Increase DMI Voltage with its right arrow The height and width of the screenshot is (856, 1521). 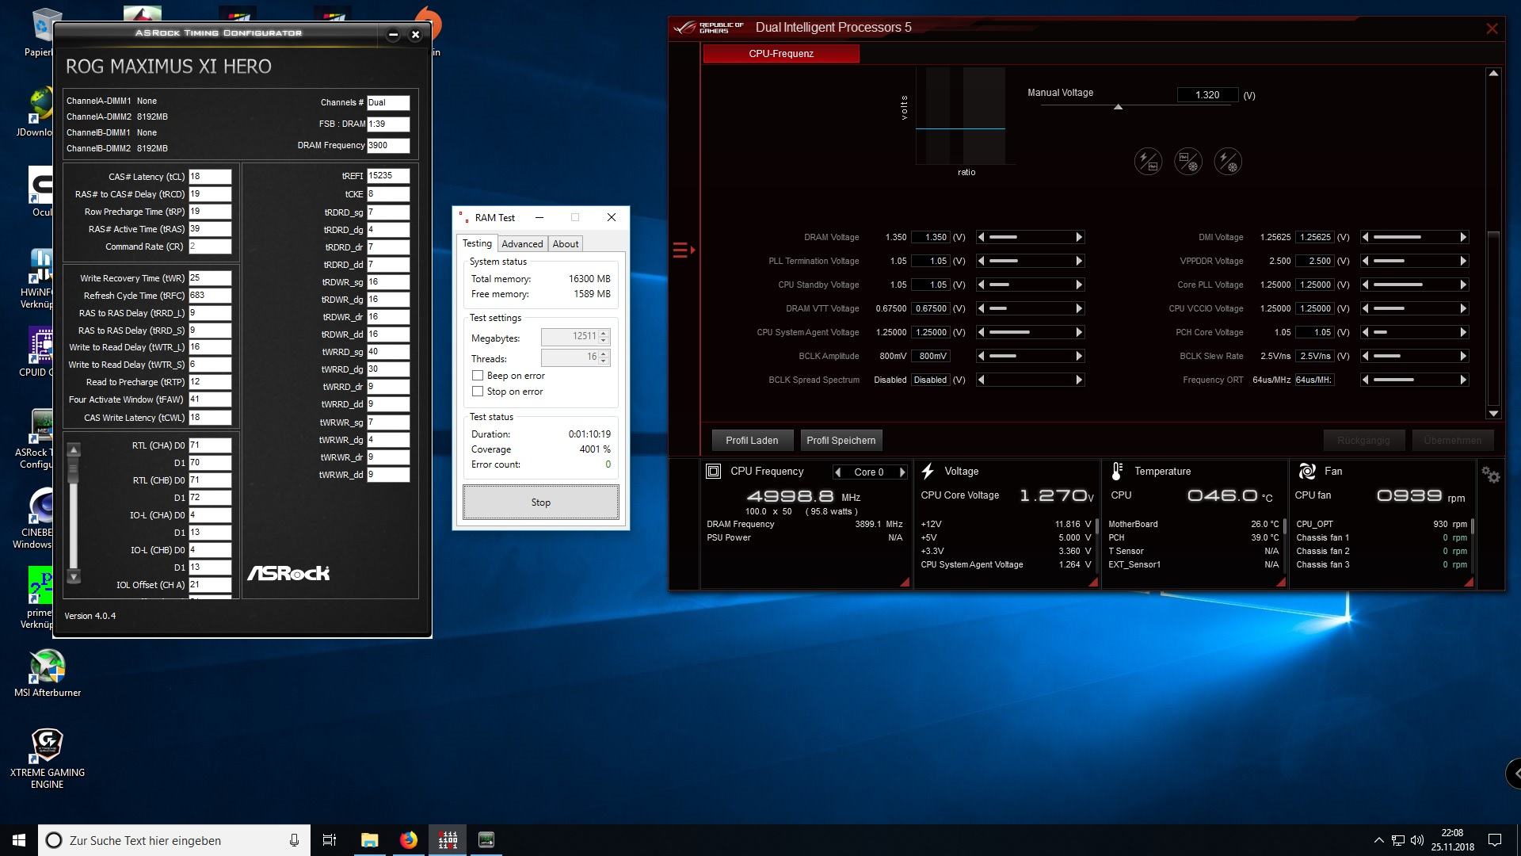click(1463, 237)
